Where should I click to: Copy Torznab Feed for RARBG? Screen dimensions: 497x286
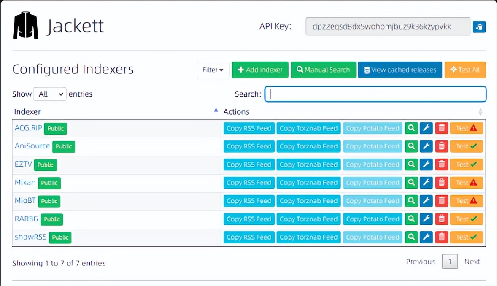coord(308,219)
